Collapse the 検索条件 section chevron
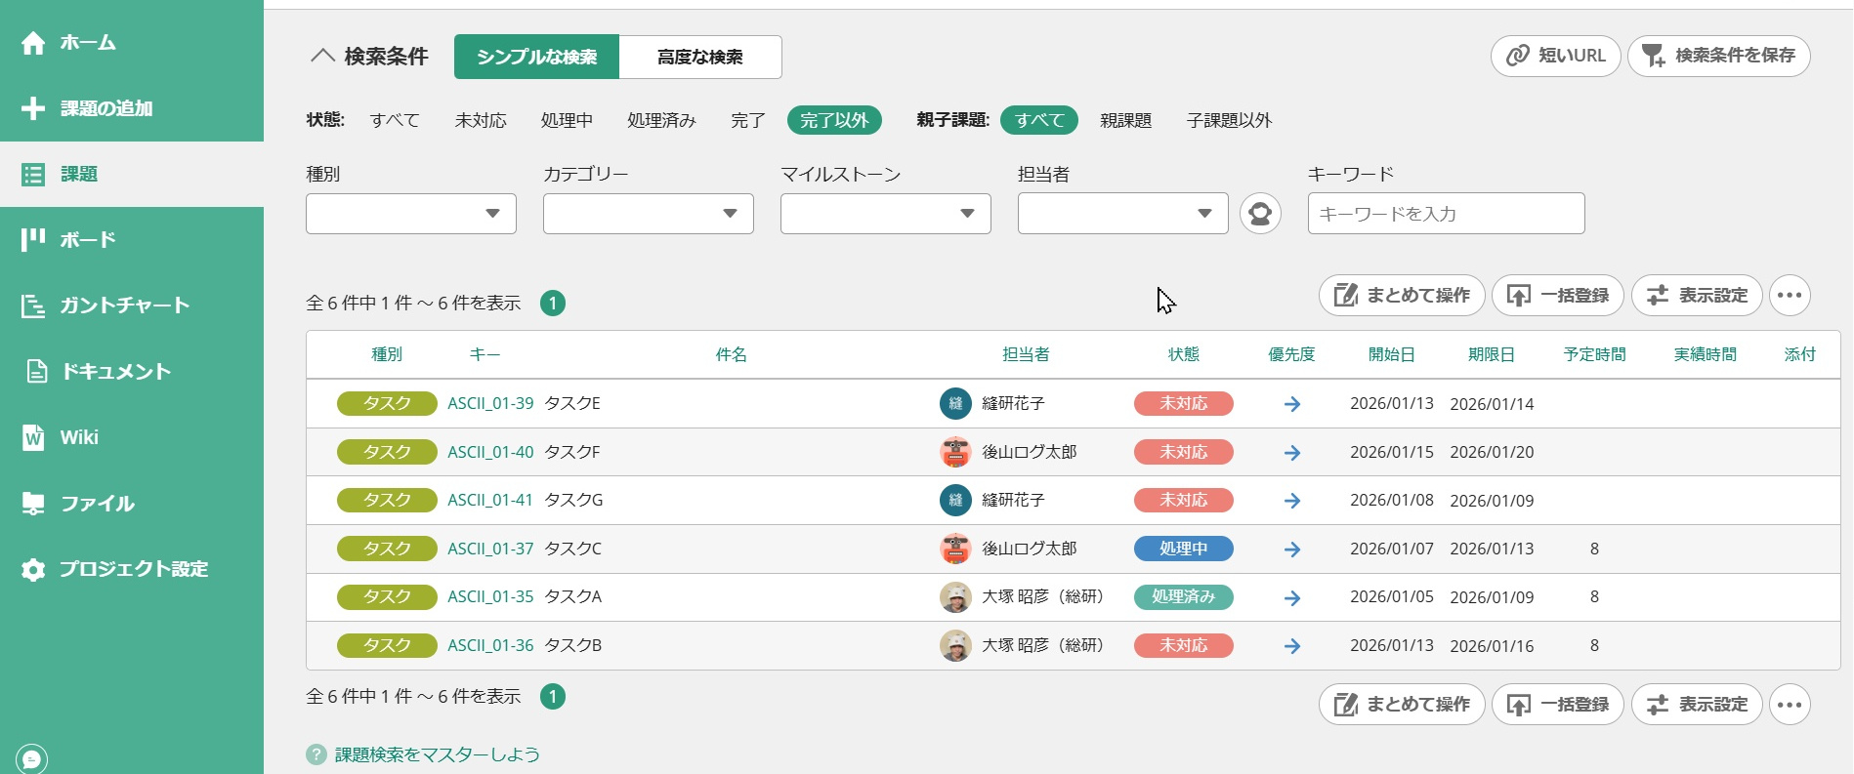The image size is (1854, 774). [x=322, y=57]
